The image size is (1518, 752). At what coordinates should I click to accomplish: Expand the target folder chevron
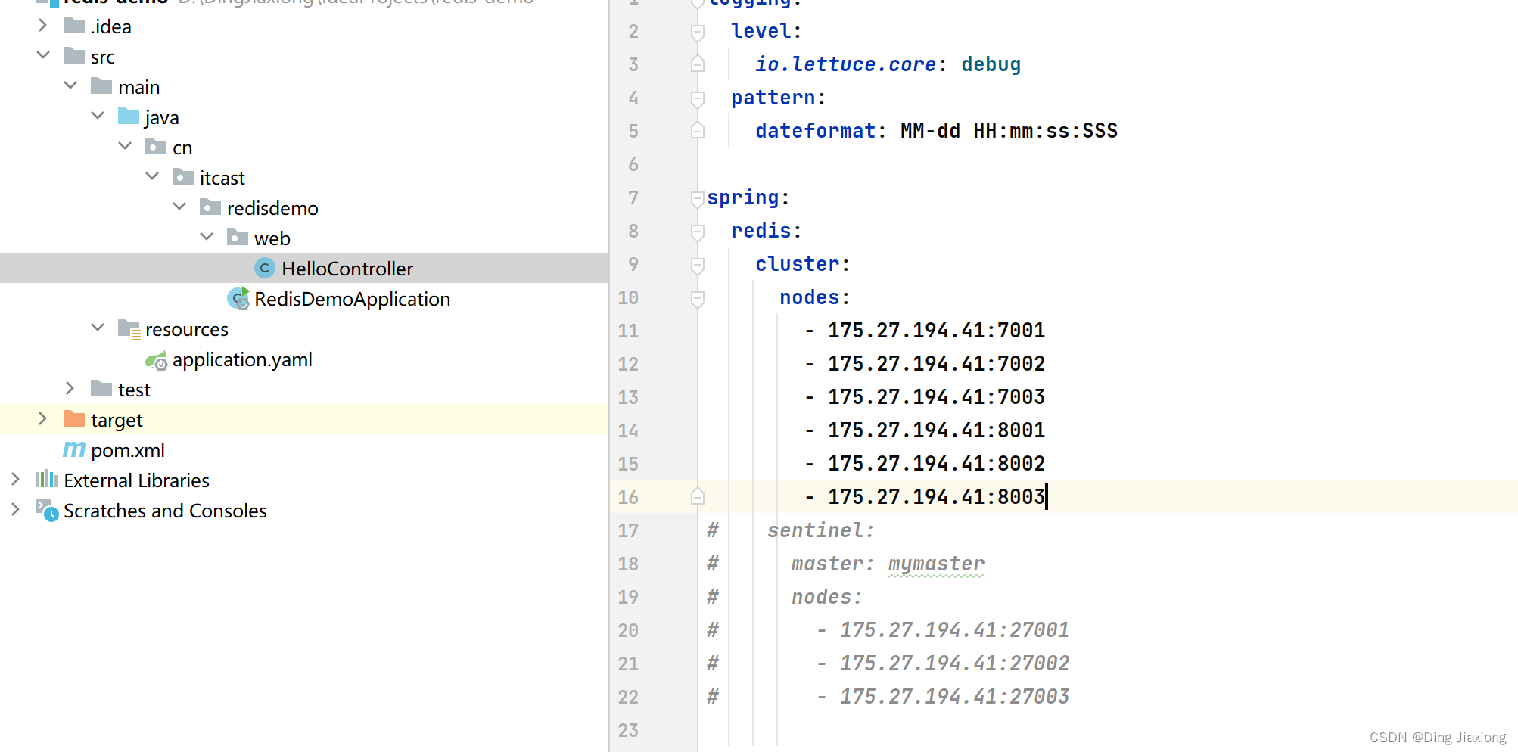43,419
